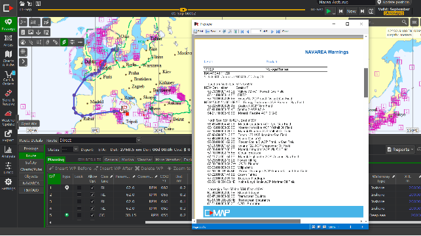421x236 pixels.
Task: Expand the compass target tool on map
Action: (24, 52)
